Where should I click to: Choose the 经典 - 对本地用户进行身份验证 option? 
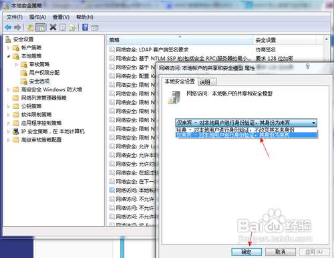pos(246,130)
